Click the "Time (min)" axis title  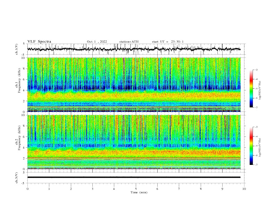139,192
